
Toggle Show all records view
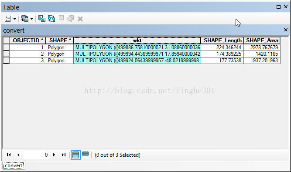[x=76, y=155]
